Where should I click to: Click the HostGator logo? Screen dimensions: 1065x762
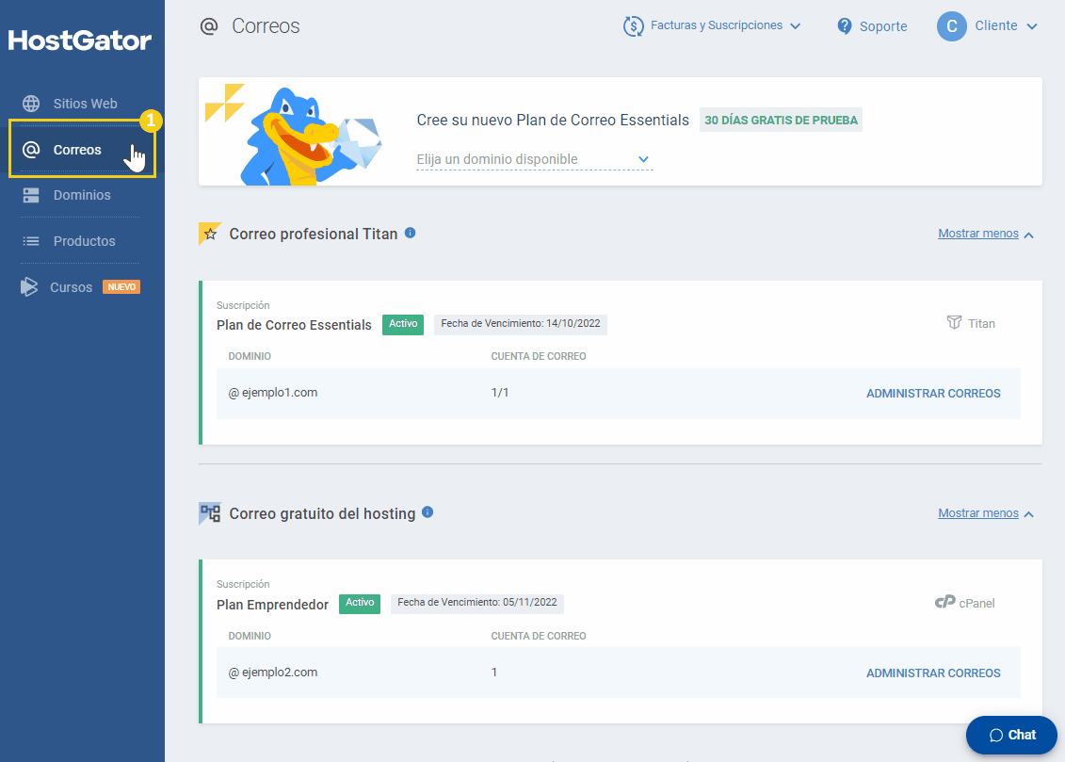tap(79, 41)
